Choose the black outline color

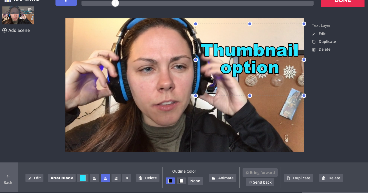170,181
